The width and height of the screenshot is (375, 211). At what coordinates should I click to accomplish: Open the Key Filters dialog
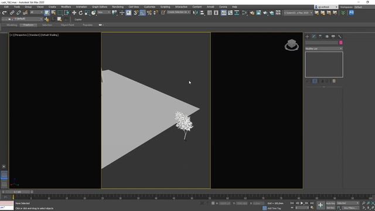click(x=350, y=208)
